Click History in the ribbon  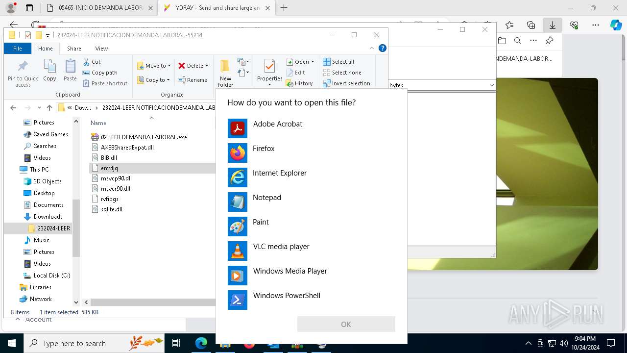299,83
